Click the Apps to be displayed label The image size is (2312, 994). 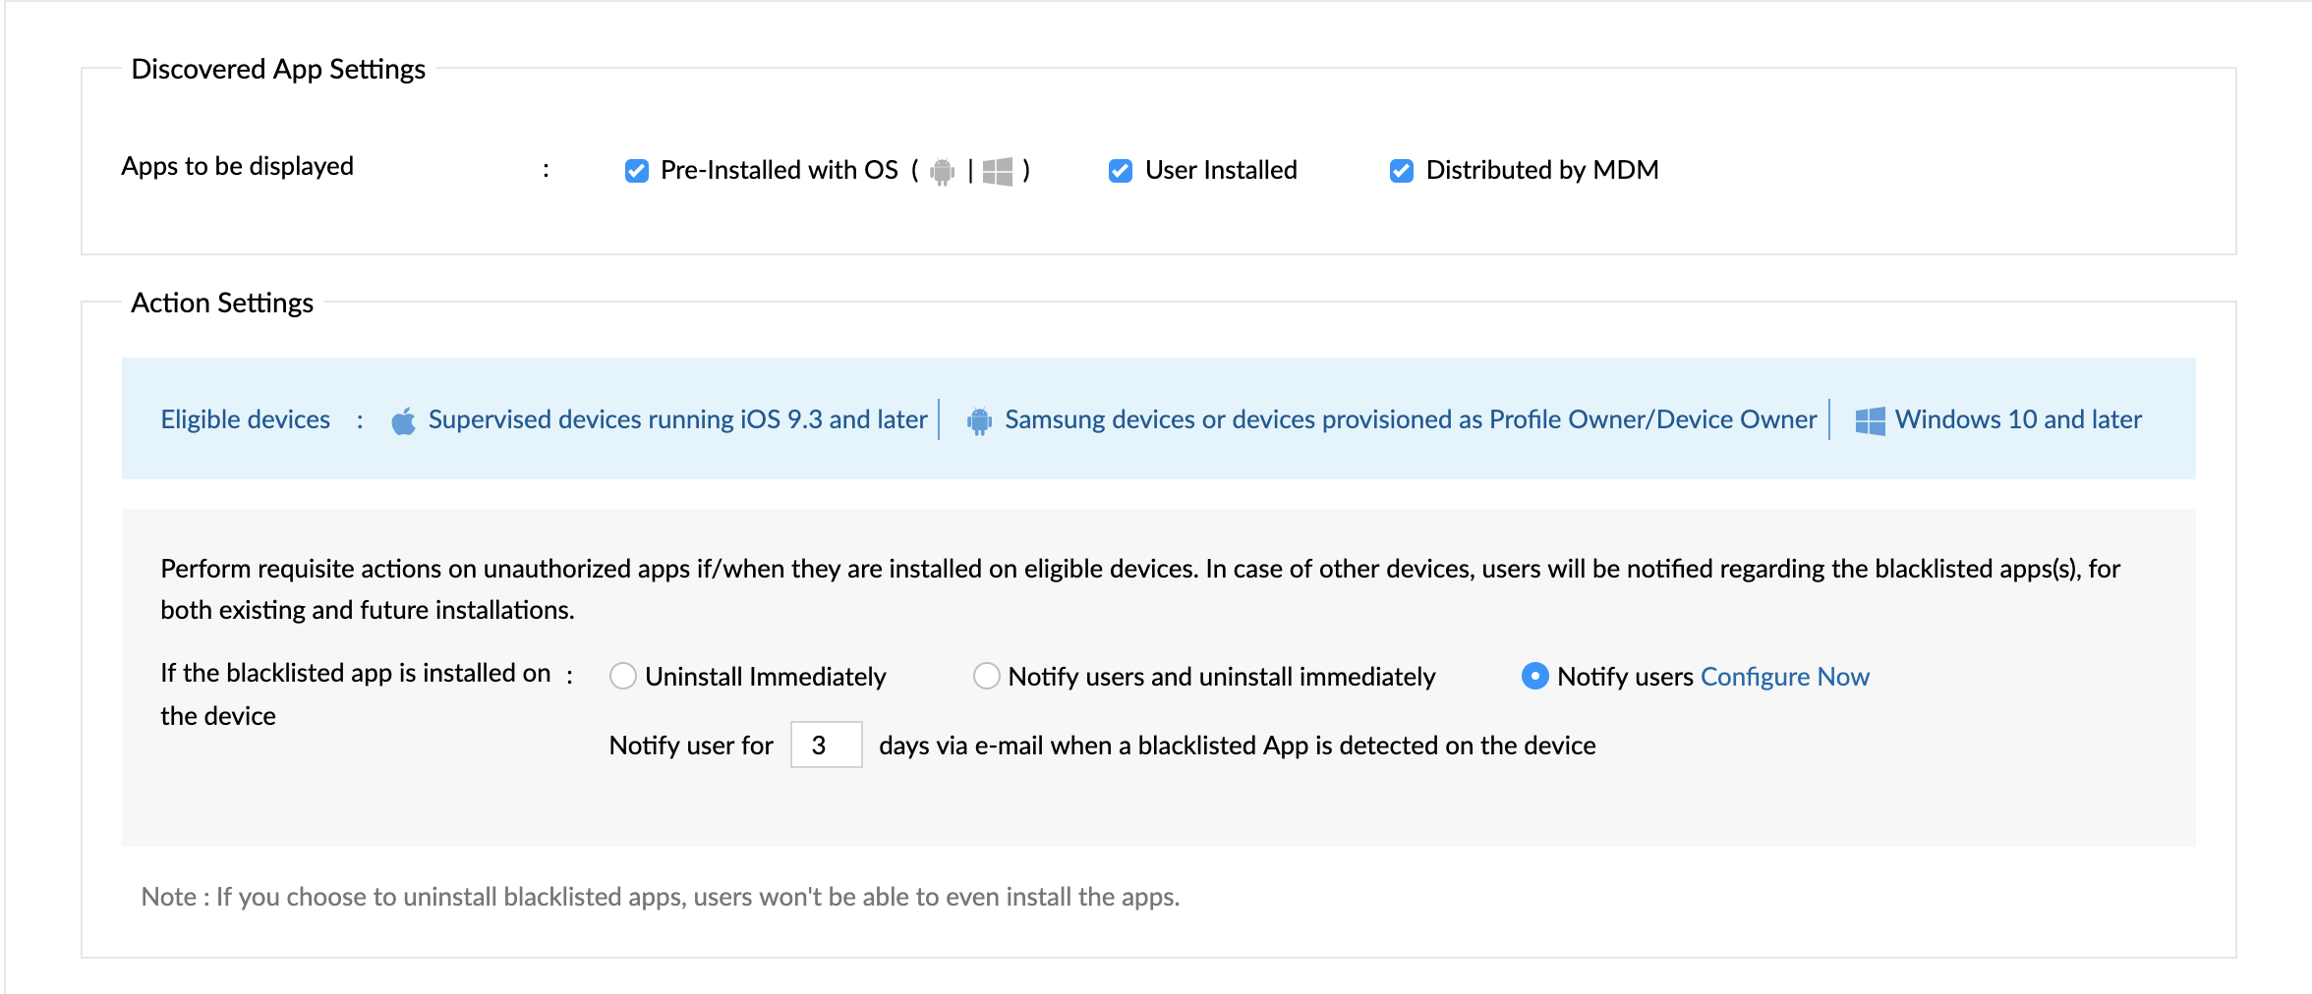click(x=237, y=166)
